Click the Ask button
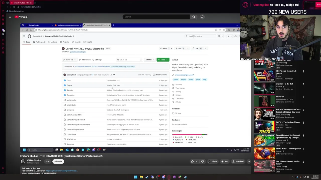The width and height of the screenshot is (321, 180). tap(224, 161)
